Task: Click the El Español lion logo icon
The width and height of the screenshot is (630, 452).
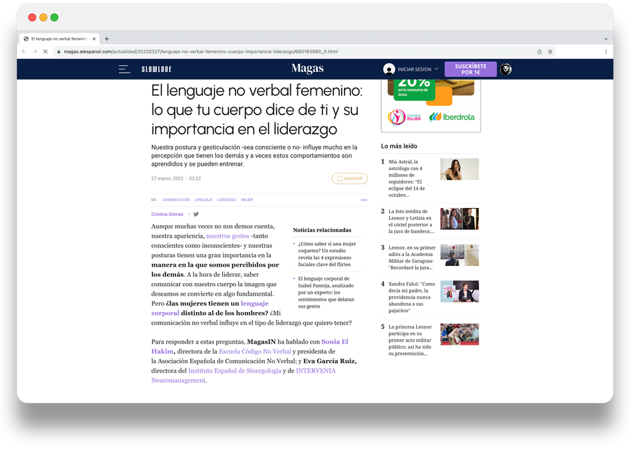Action: tap(505, 69)
